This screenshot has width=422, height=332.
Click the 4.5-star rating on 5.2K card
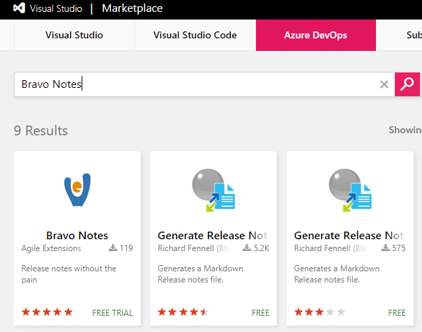(183, 312)
